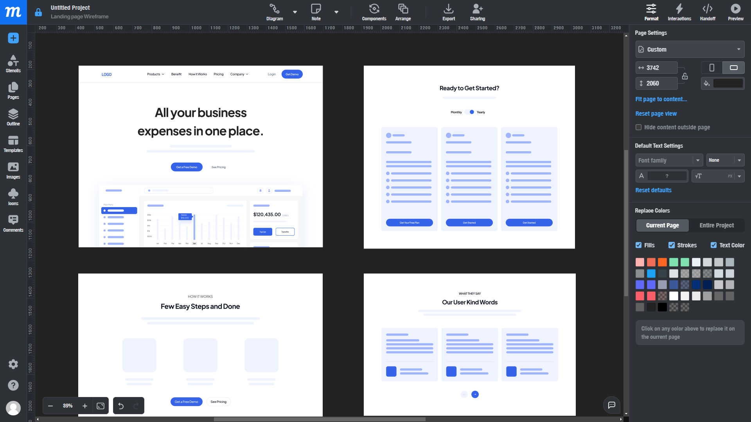The image size is (751, 422).
Task: Open the Pages panel
Action: [13, 91]
